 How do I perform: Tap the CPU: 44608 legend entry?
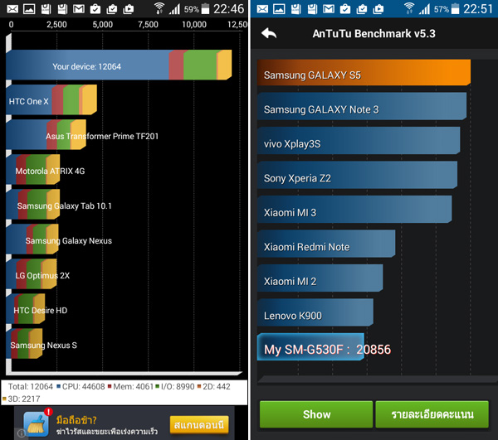81,387
